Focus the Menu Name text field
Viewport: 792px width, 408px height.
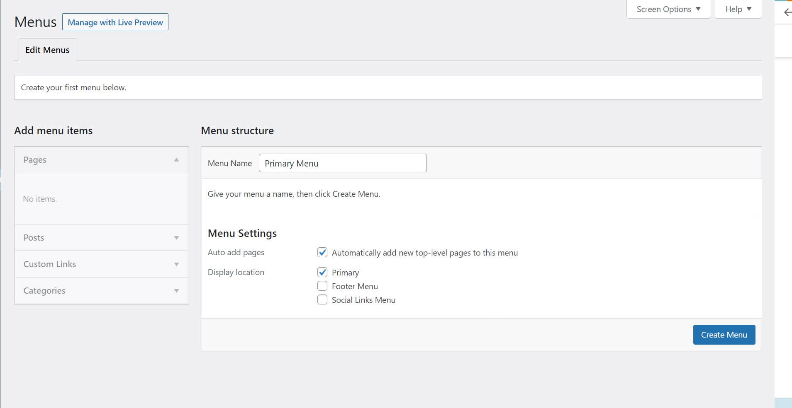(x=342, y=163)
